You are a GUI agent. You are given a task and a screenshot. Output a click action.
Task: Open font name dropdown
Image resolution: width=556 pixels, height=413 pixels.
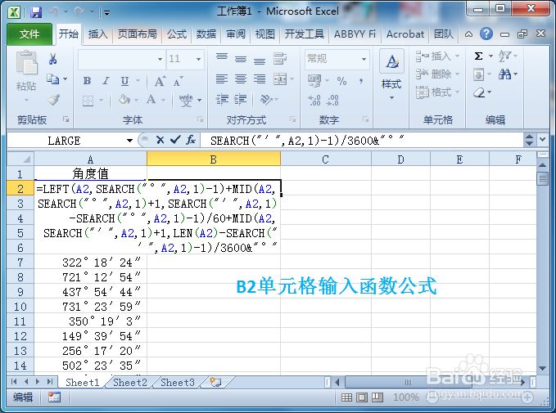[x=160, y=59]
